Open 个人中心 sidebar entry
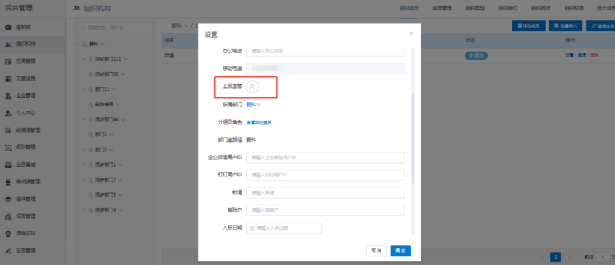Screen dimensions: 615x265 coord(25,113)
